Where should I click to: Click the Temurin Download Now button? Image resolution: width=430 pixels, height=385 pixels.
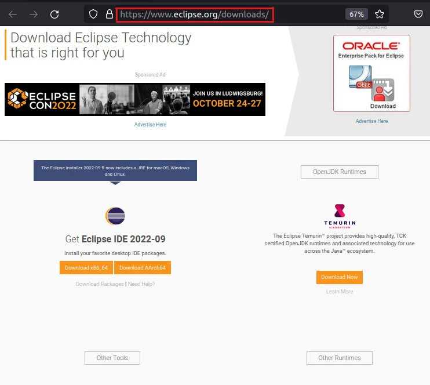pyautogui.click(x=340, y=277)
